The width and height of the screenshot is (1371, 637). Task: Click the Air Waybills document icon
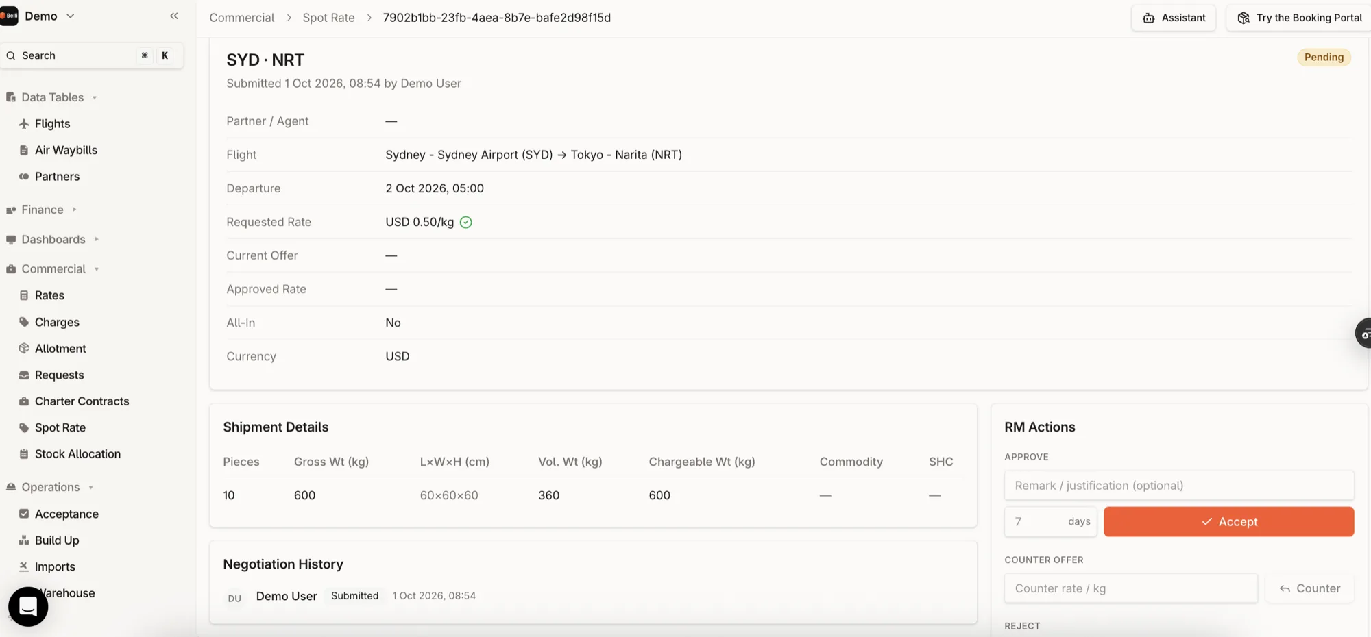pyautogui.click(x=24, y=150)
